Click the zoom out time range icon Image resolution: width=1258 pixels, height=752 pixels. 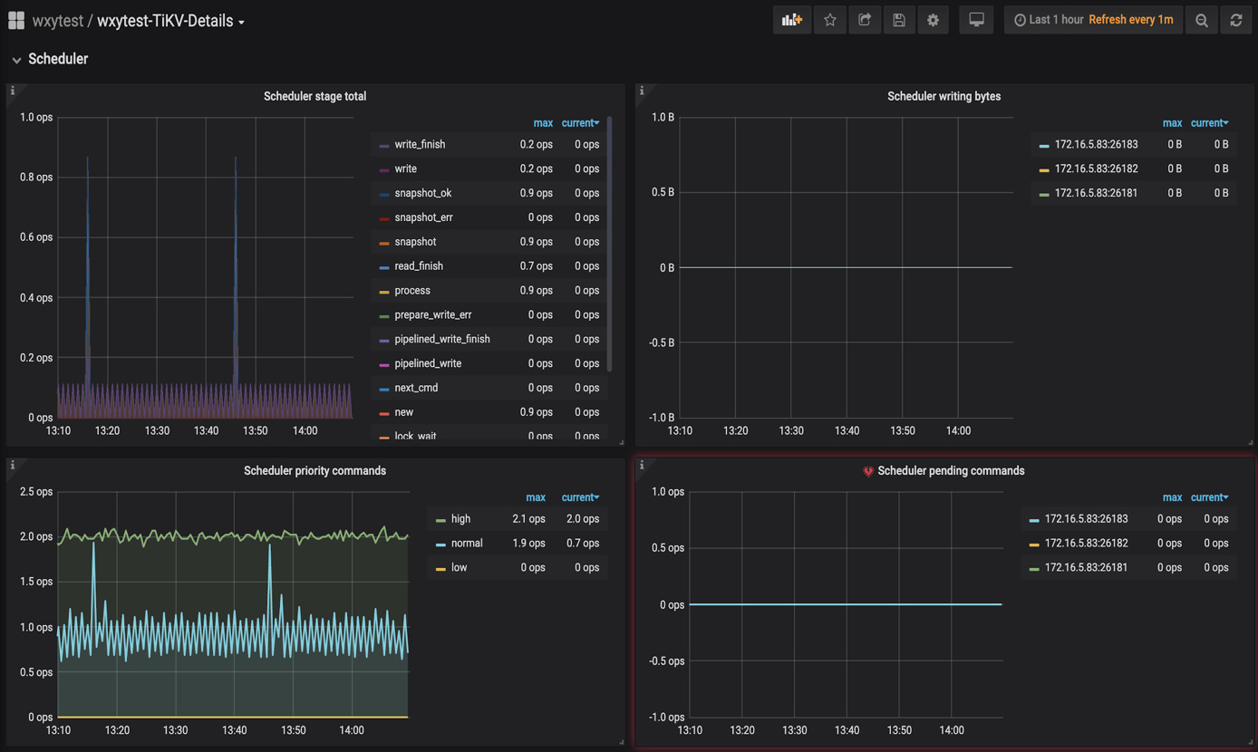tap(1201, 20)
